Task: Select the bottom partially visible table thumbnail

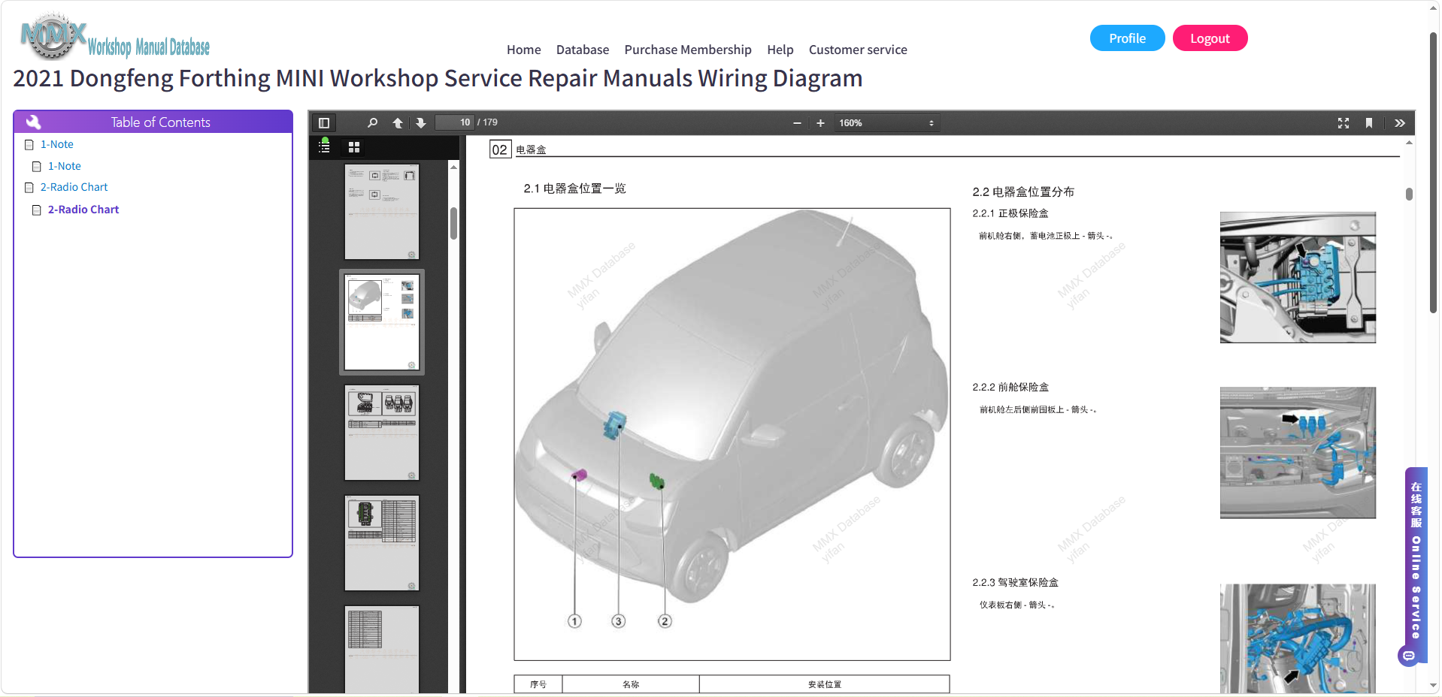Action: (382, 649)
